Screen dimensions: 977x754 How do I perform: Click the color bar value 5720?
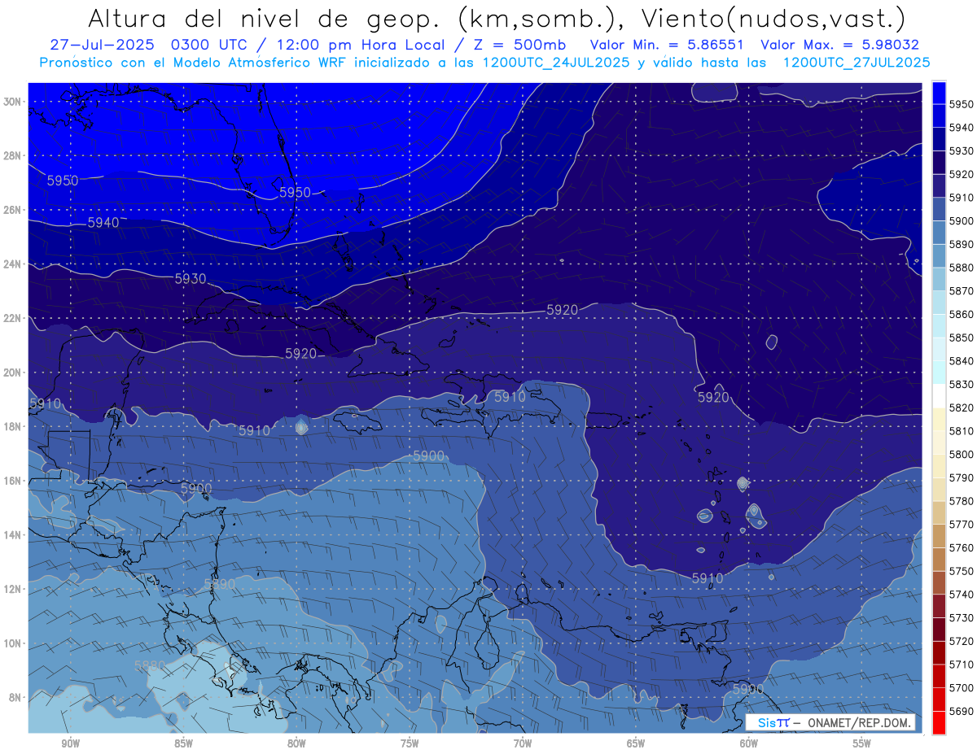(x=962, y=641)
